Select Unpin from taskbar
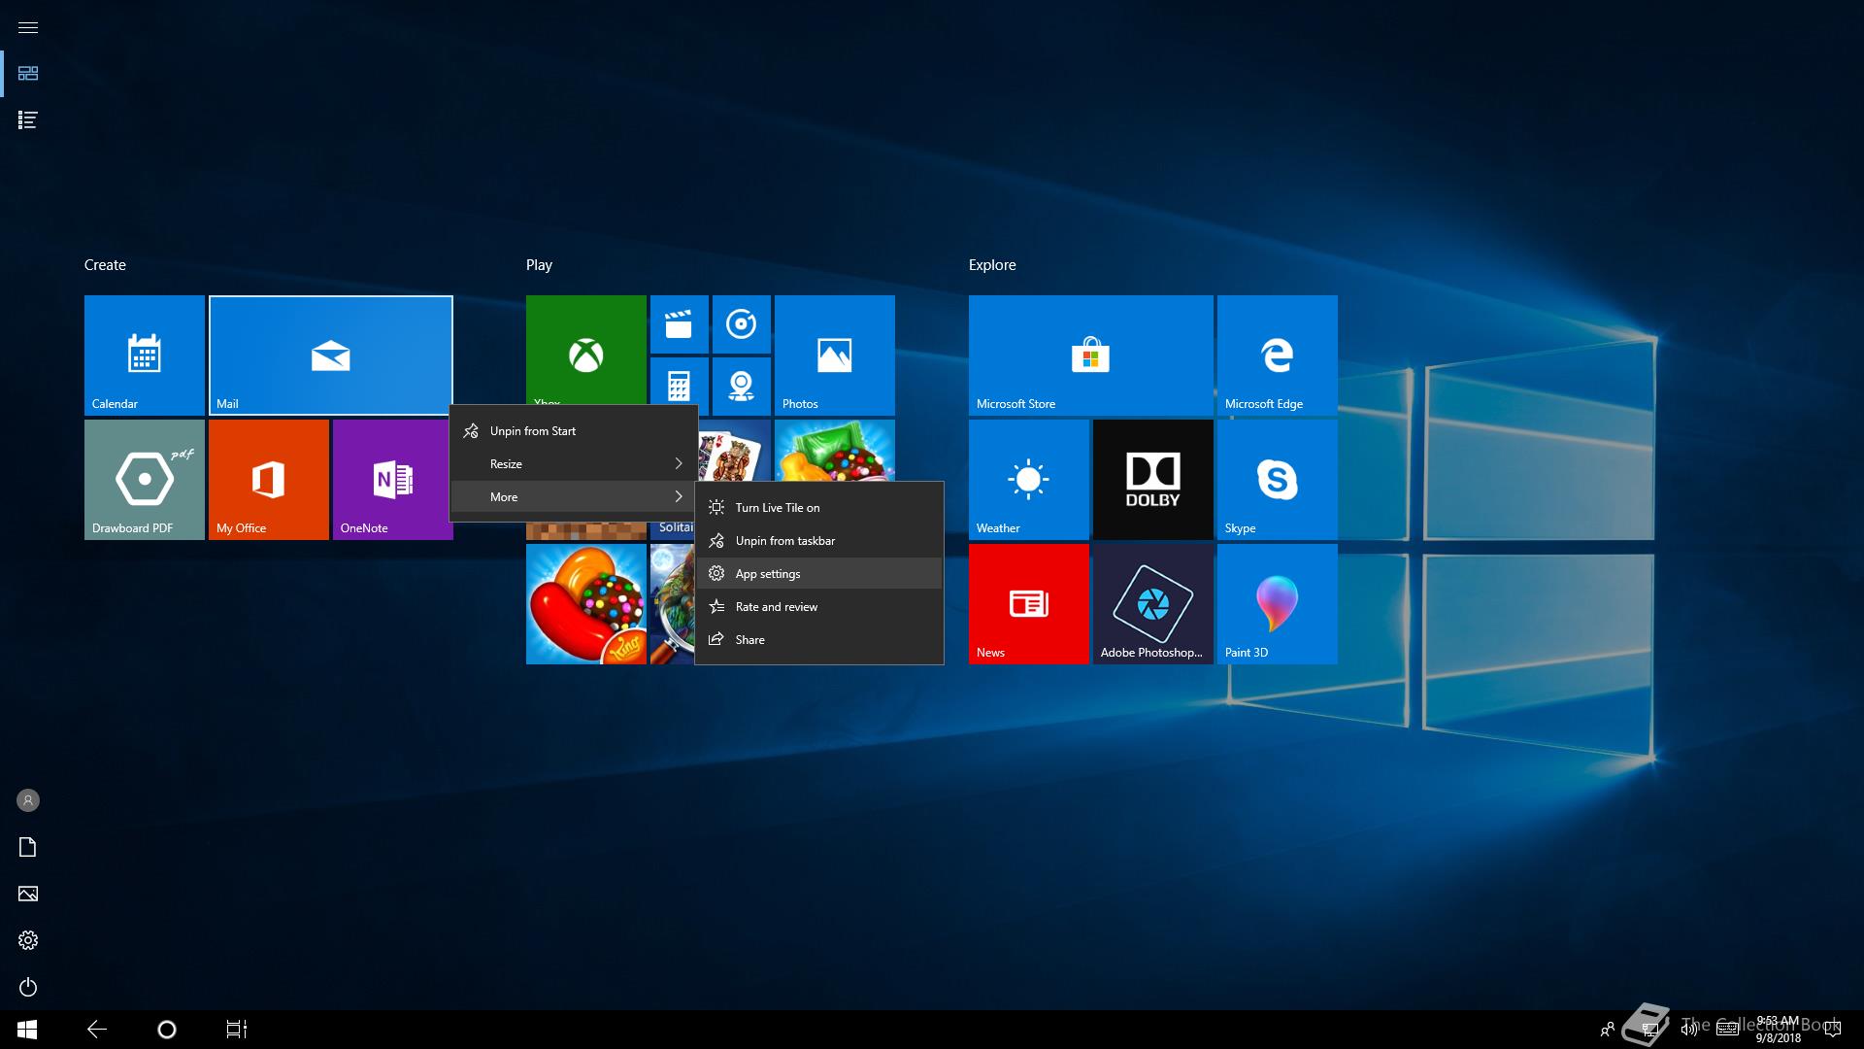This screenshot has height=1049, width=1864. coord(819,541)
